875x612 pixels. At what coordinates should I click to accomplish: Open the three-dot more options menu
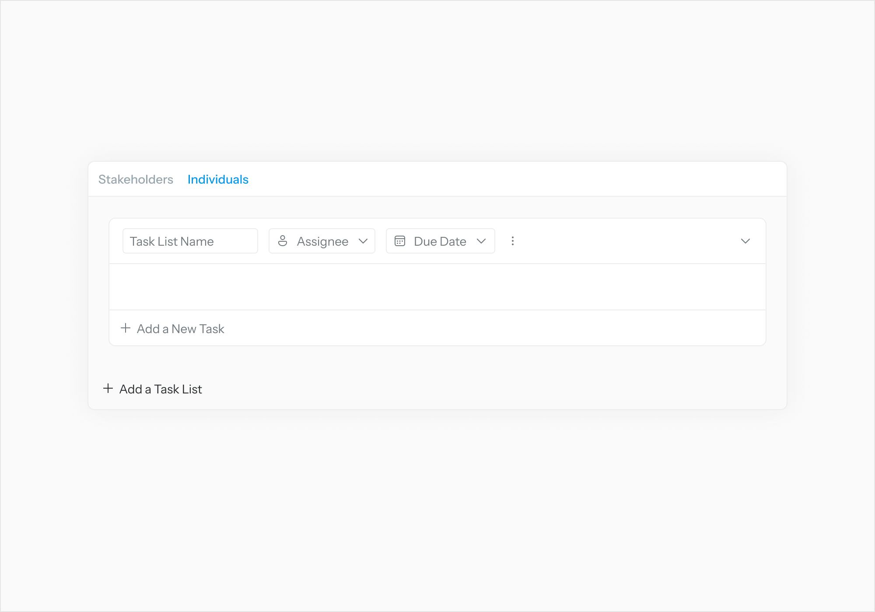(x=513, y=241)
